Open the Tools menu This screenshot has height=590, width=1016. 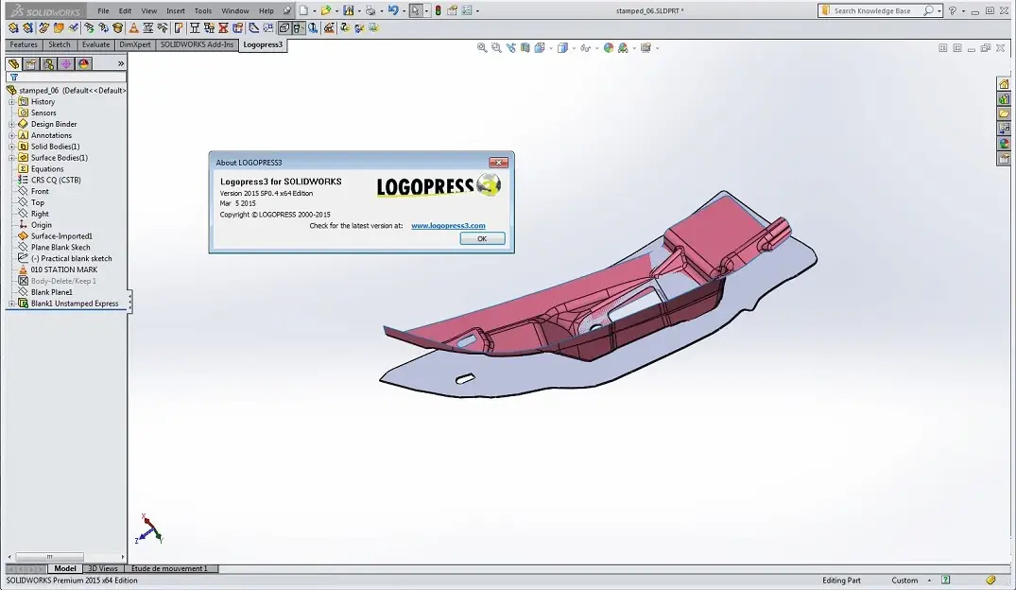tap(203, 10)
